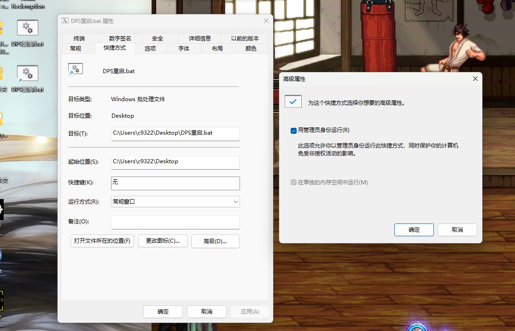Click 打开文件所在的位置 button
515x331 pixels.
tap(102, 241)
